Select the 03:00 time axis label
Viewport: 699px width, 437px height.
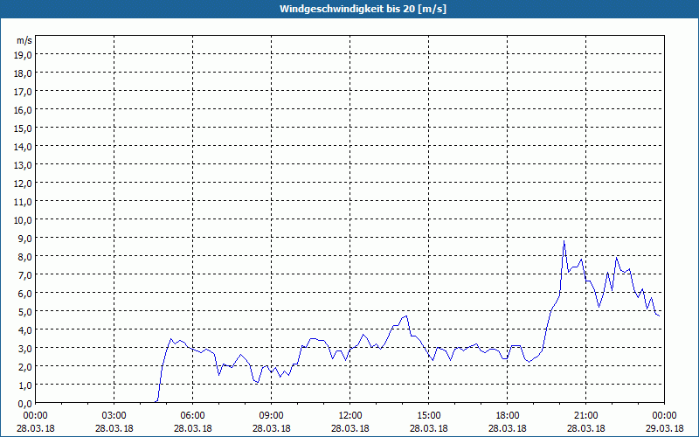click(114, 416)
